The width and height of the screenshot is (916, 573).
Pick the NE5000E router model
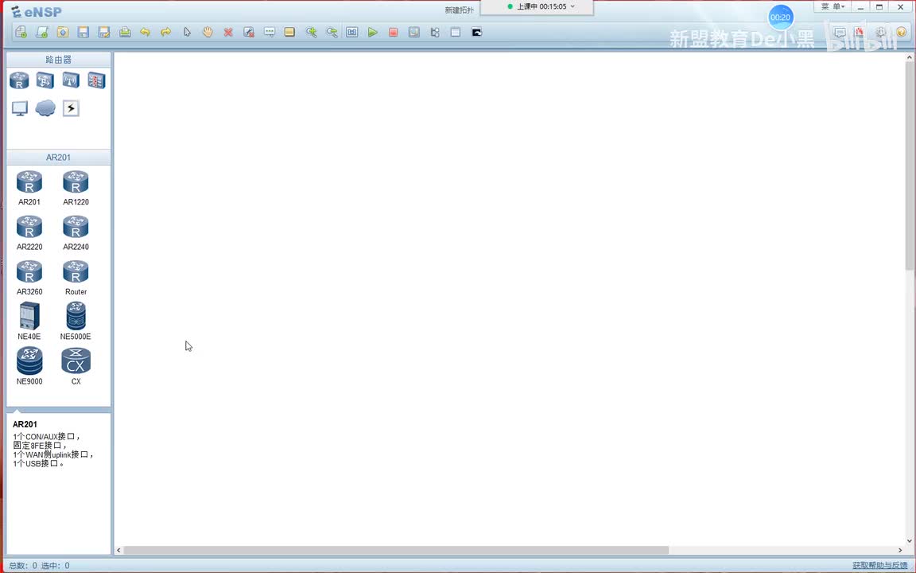click(76, 321)
